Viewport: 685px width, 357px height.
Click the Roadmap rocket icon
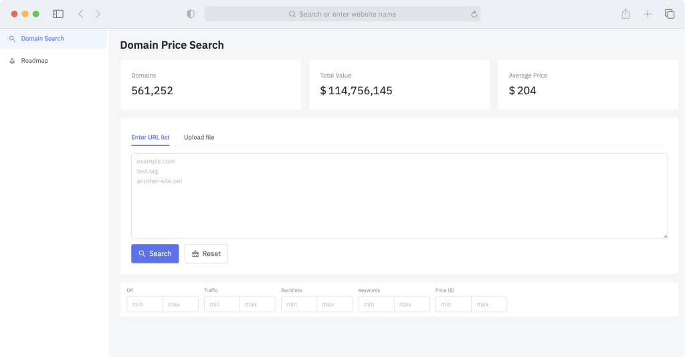pos(12,61)
